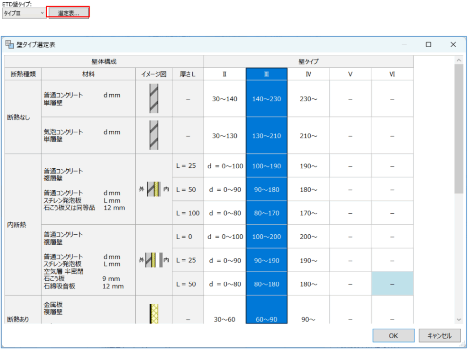Select the wall type Ⅴ column header
468x349 pixels.
click(350, 74)
